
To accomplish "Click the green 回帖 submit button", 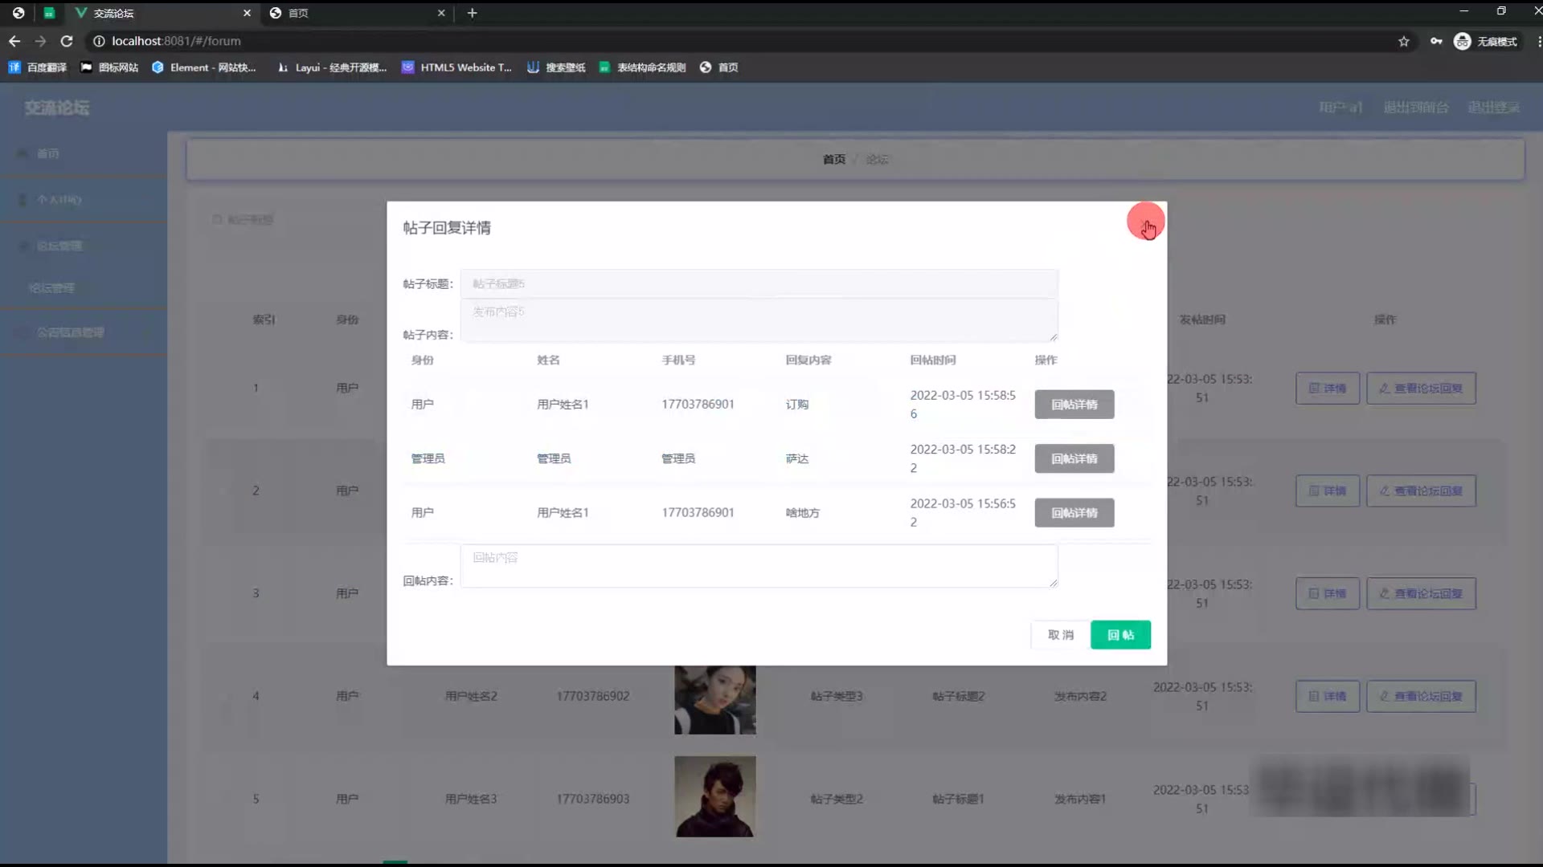I will (1120, 635).
